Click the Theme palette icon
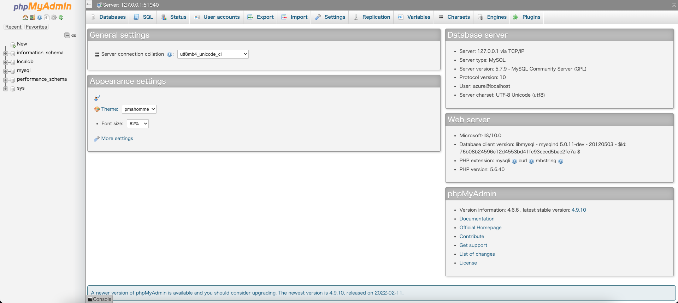678x303 pixels. click(97, 109)
